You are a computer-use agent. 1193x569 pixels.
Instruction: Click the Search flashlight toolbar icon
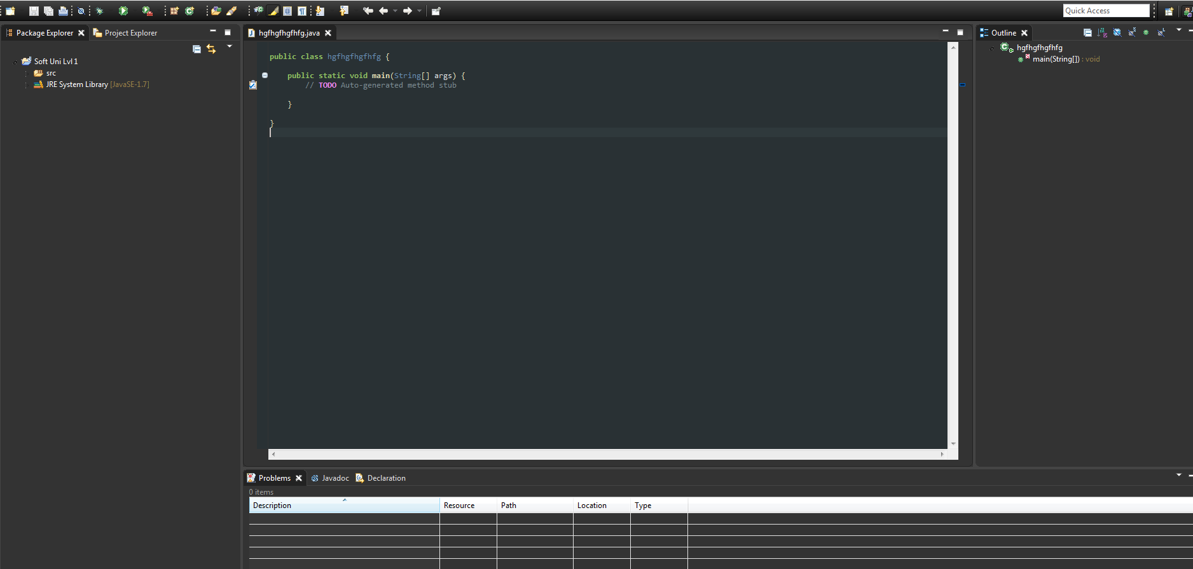tap(231, 11)
